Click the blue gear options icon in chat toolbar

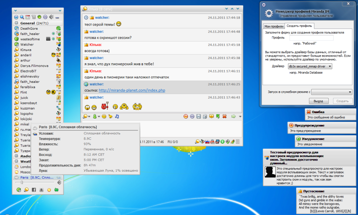click(192, 116)
